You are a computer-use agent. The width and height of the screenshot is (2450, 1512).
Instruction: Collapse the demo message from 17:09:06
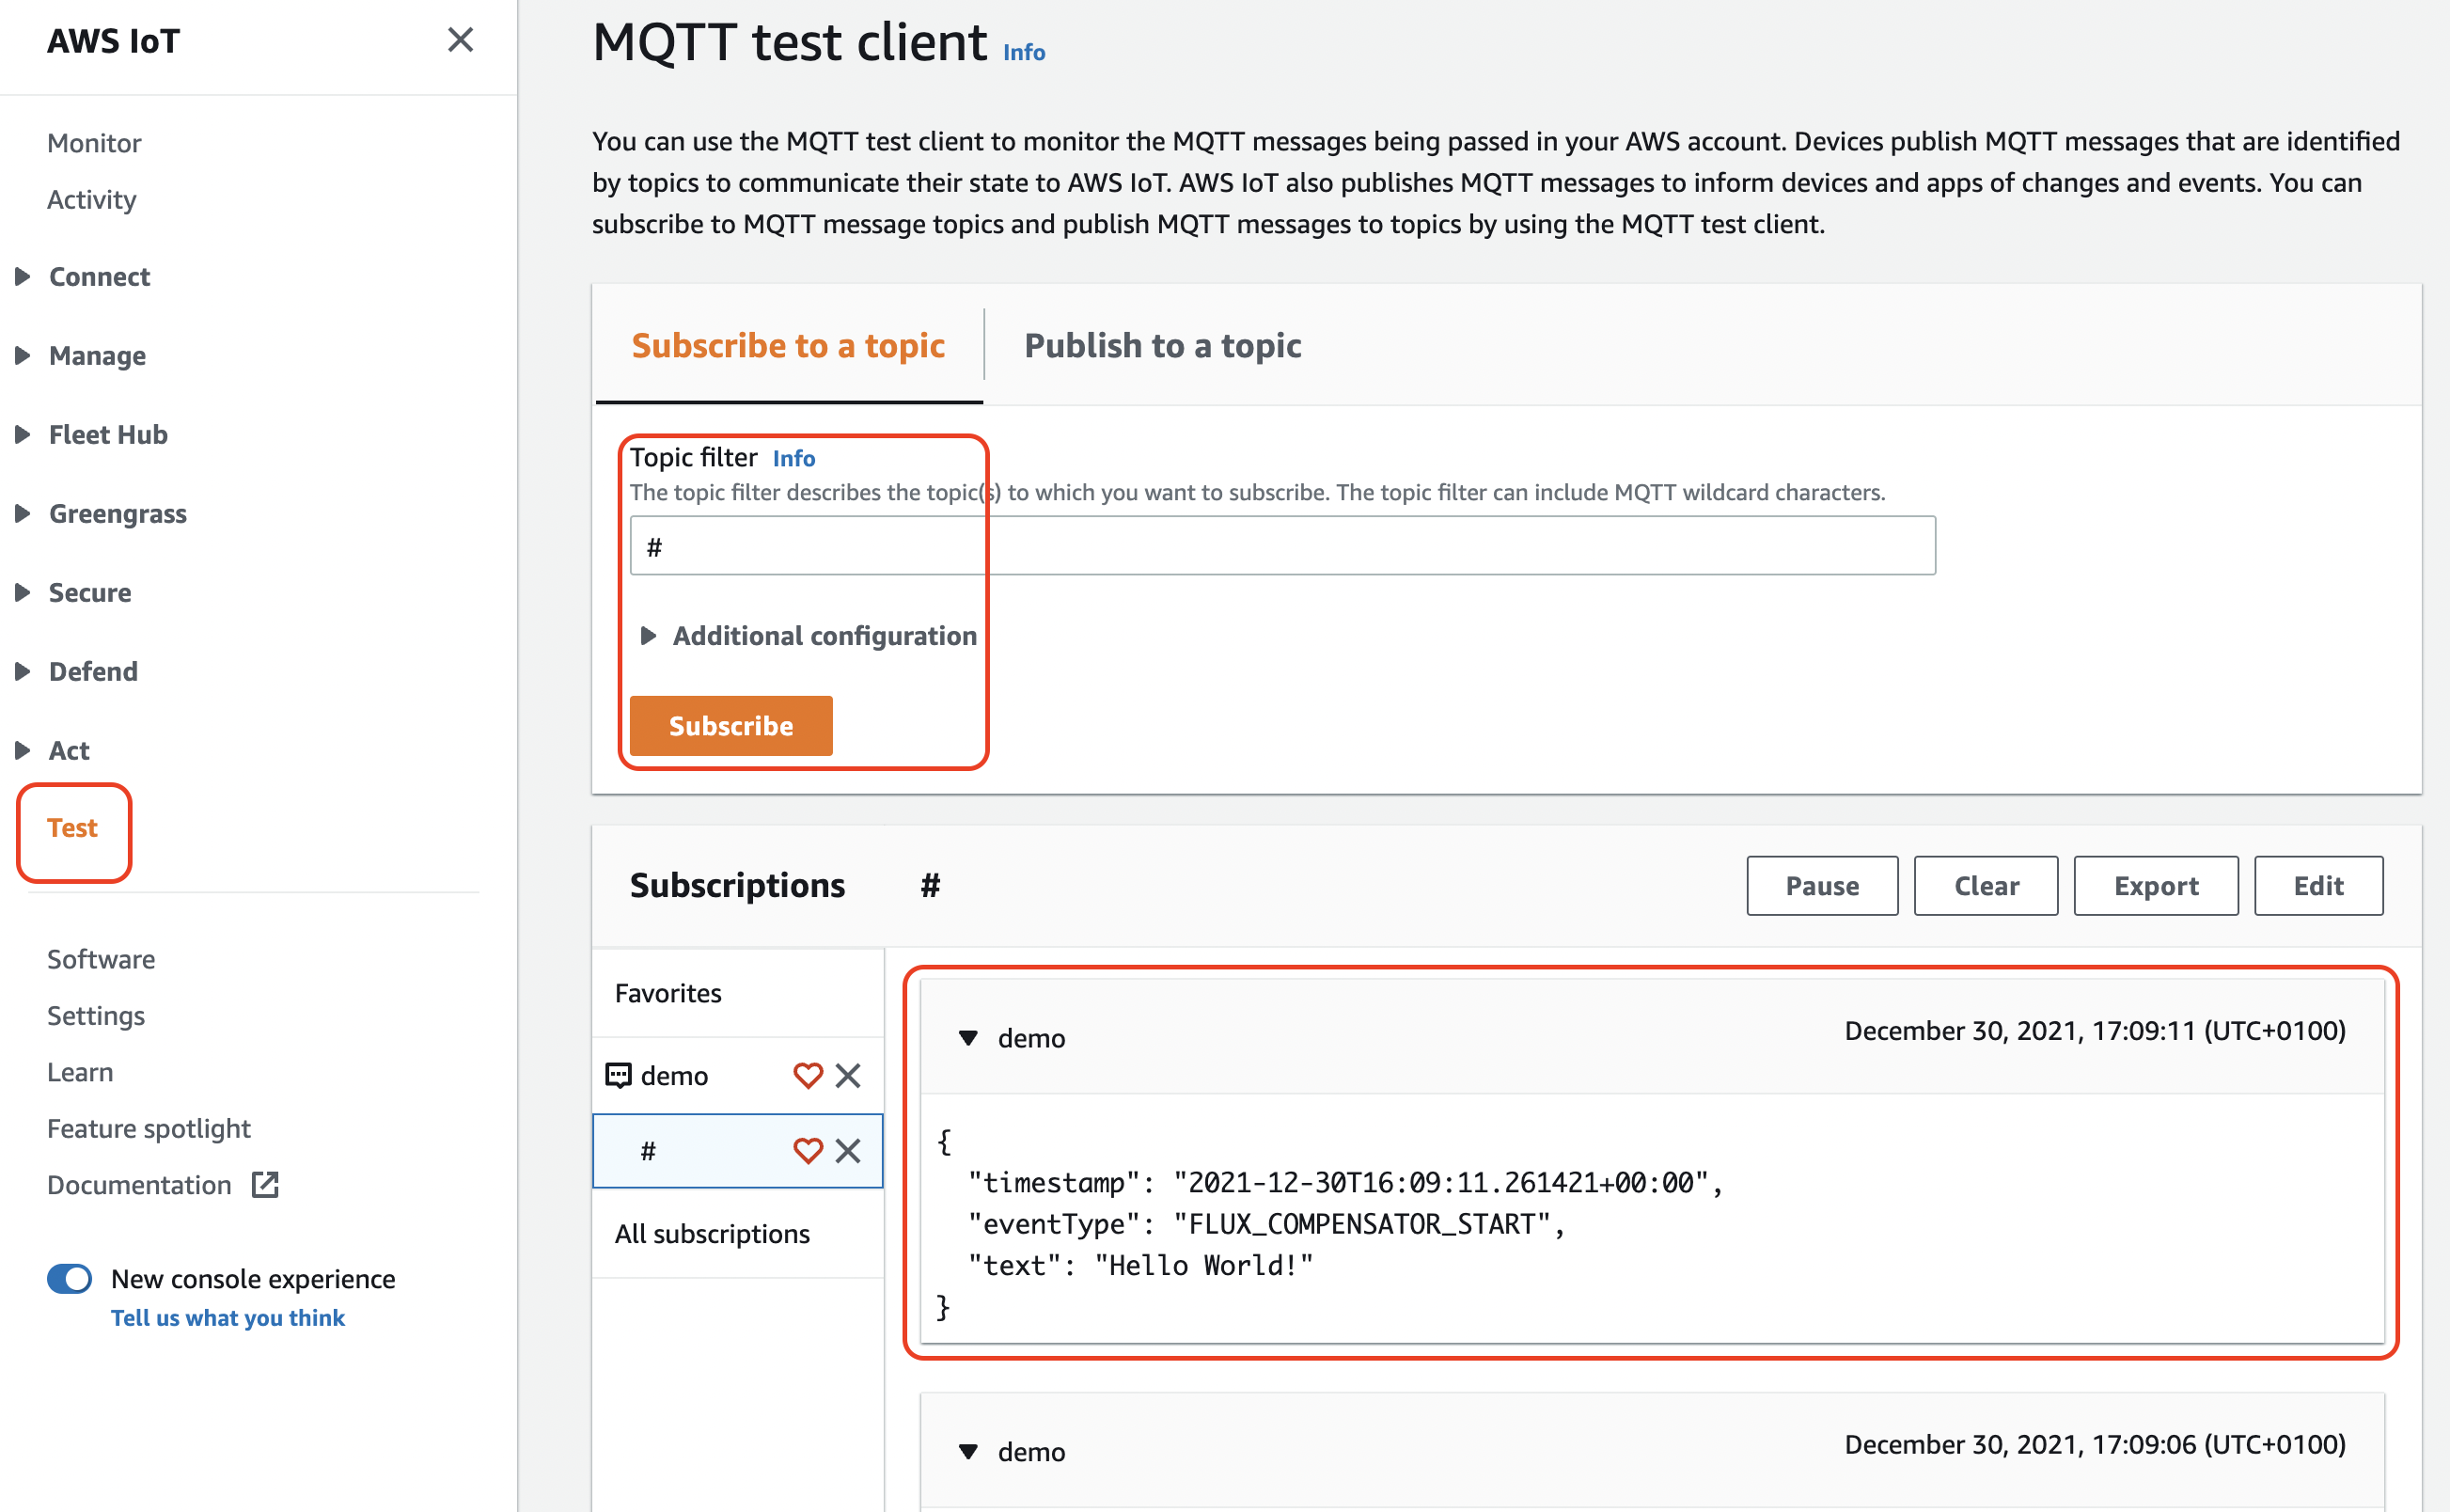coord(967,1452)
